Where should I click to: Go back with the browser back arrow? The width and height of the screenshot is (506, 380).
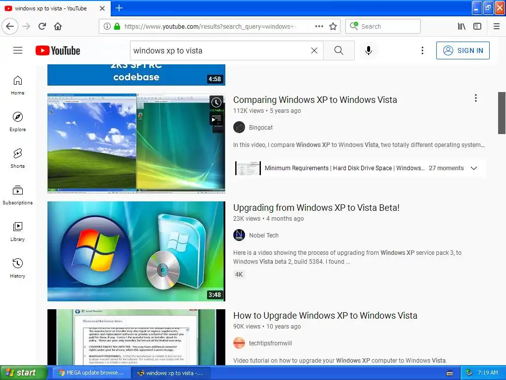10,26
